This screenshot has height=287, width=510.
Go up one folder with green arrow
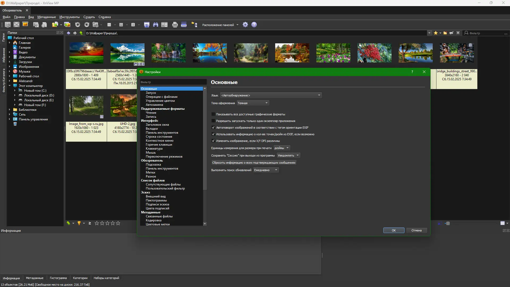tap(81, 33)
